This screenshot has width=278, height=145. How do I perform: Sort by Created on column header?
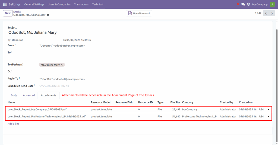click(246, 102)
